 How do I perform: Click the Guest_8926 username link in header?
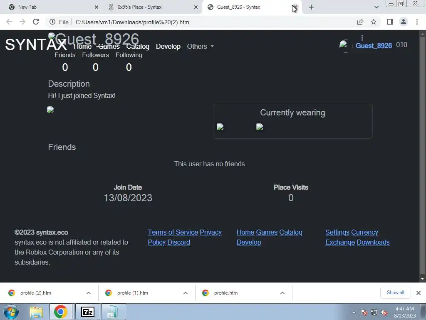(x=374, y=46)
